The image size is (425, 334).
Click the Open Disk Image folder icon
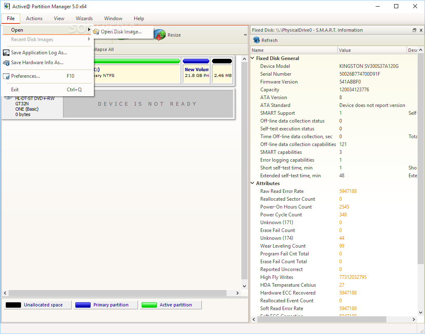pos(96,32)
